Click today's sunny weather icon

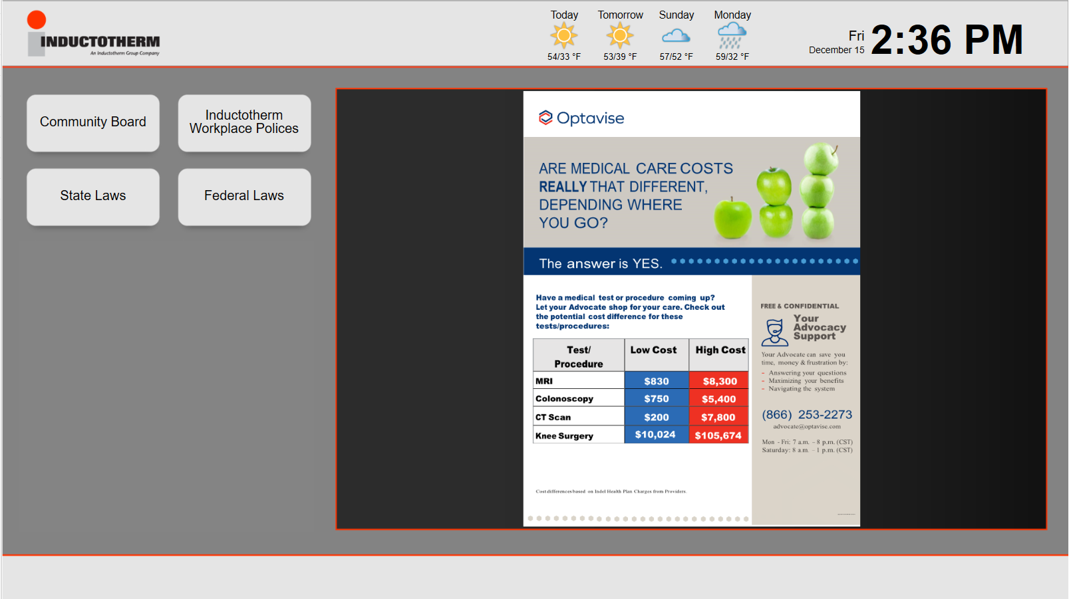(563, 36)
